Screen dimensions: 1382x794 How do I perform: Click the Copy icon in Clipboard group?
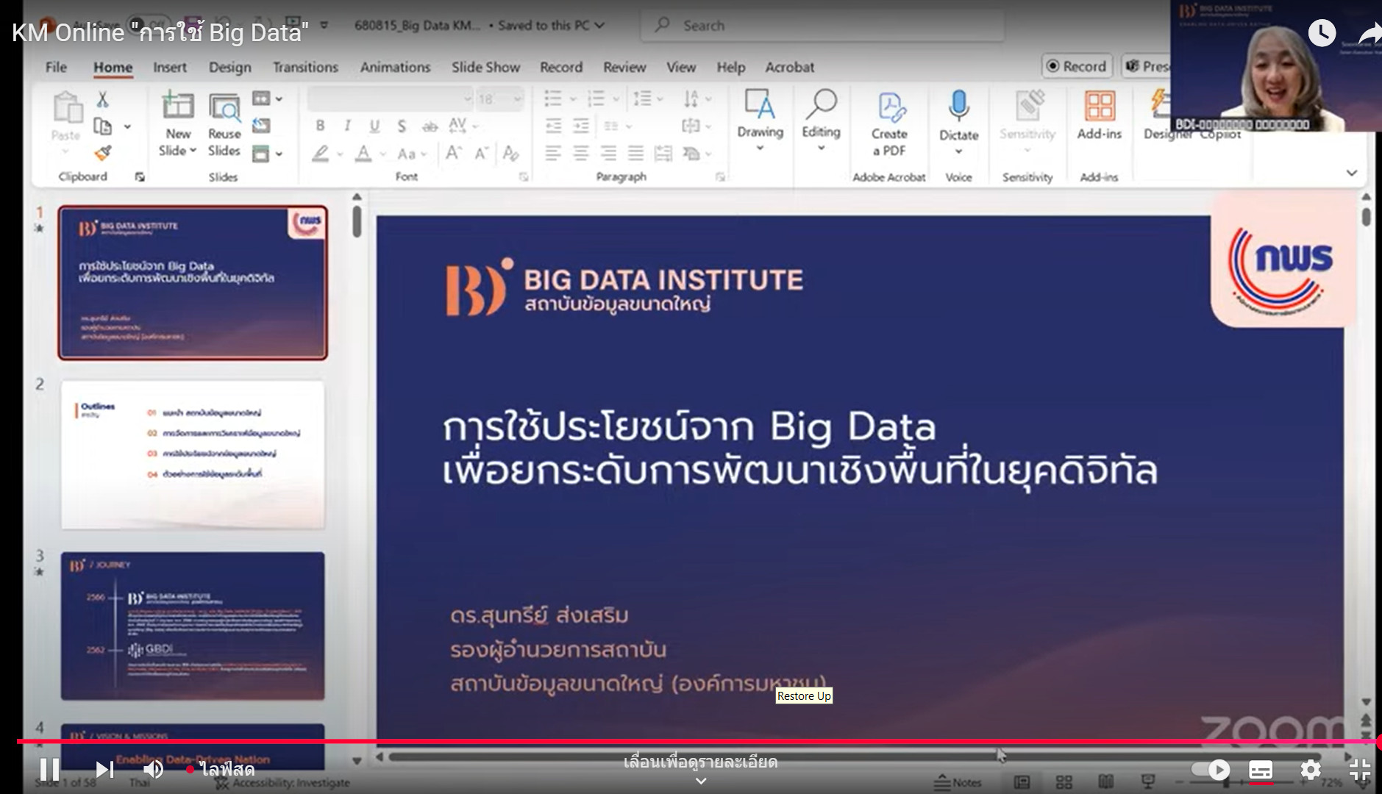coord(102,126)
